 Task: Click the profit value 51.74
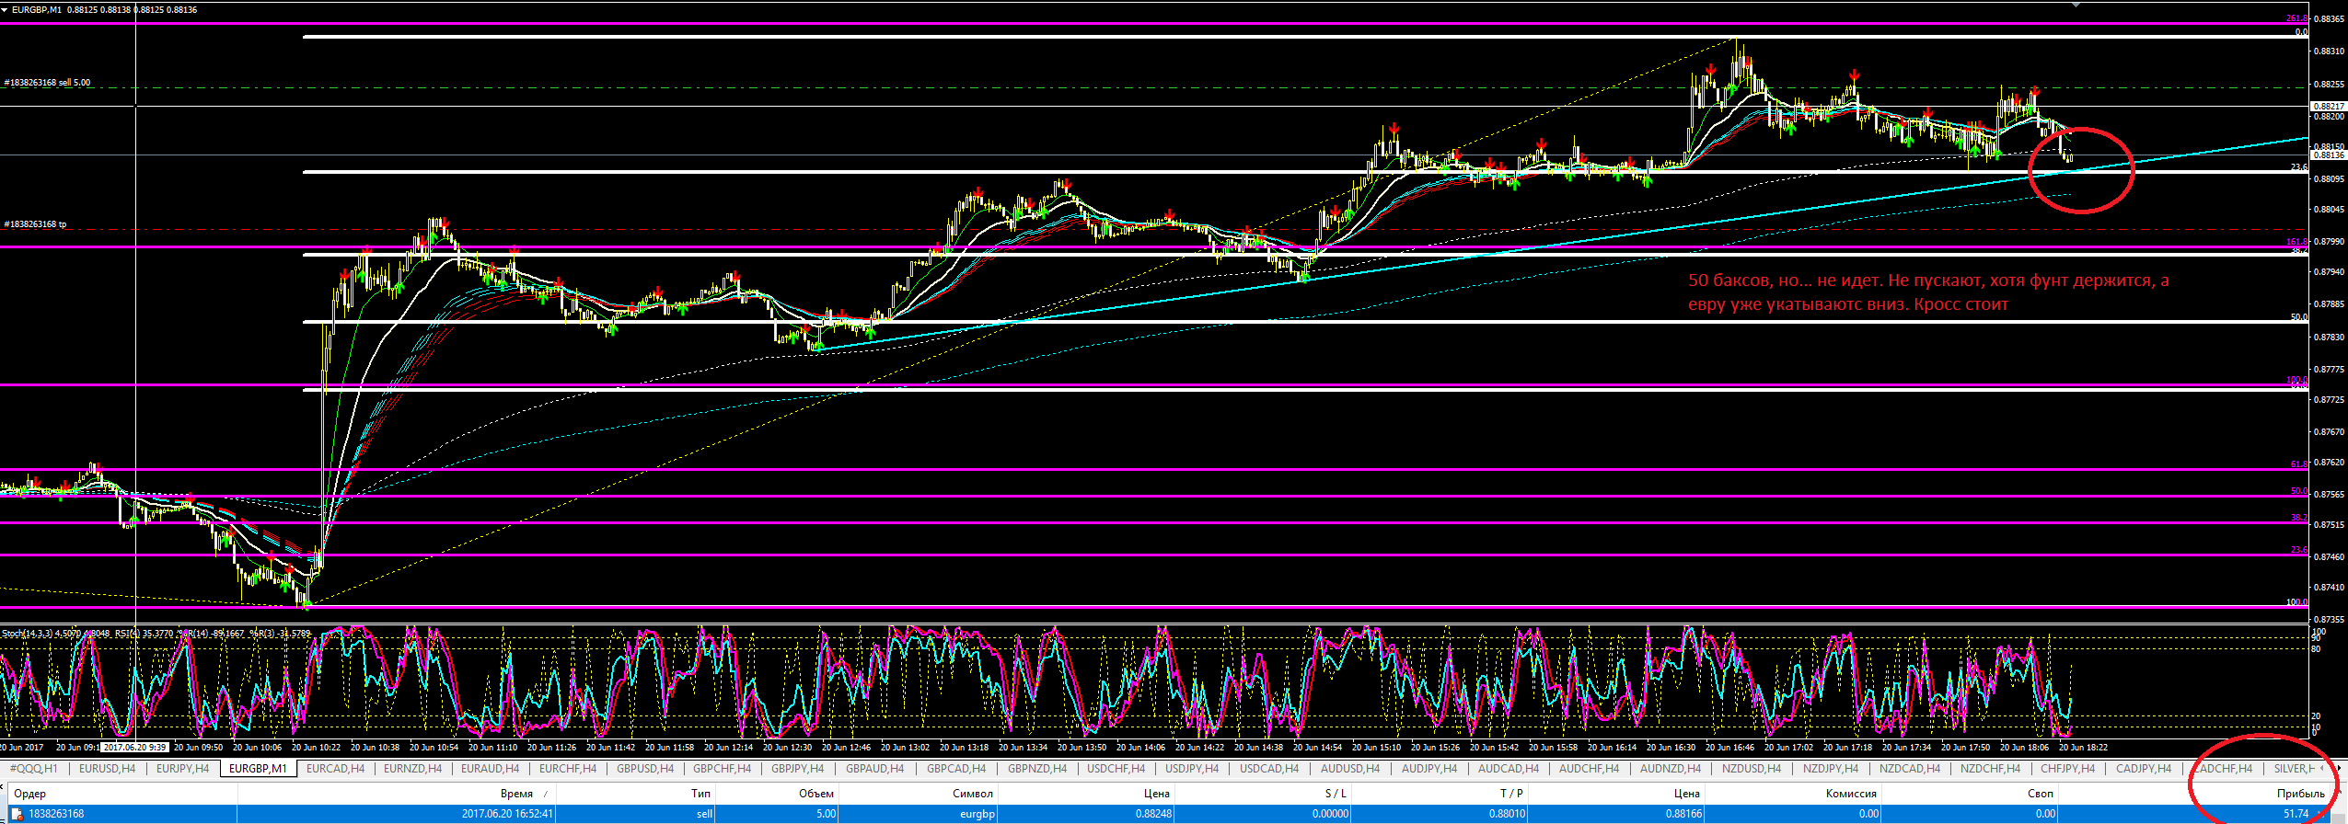click(x=2296, y=814)
